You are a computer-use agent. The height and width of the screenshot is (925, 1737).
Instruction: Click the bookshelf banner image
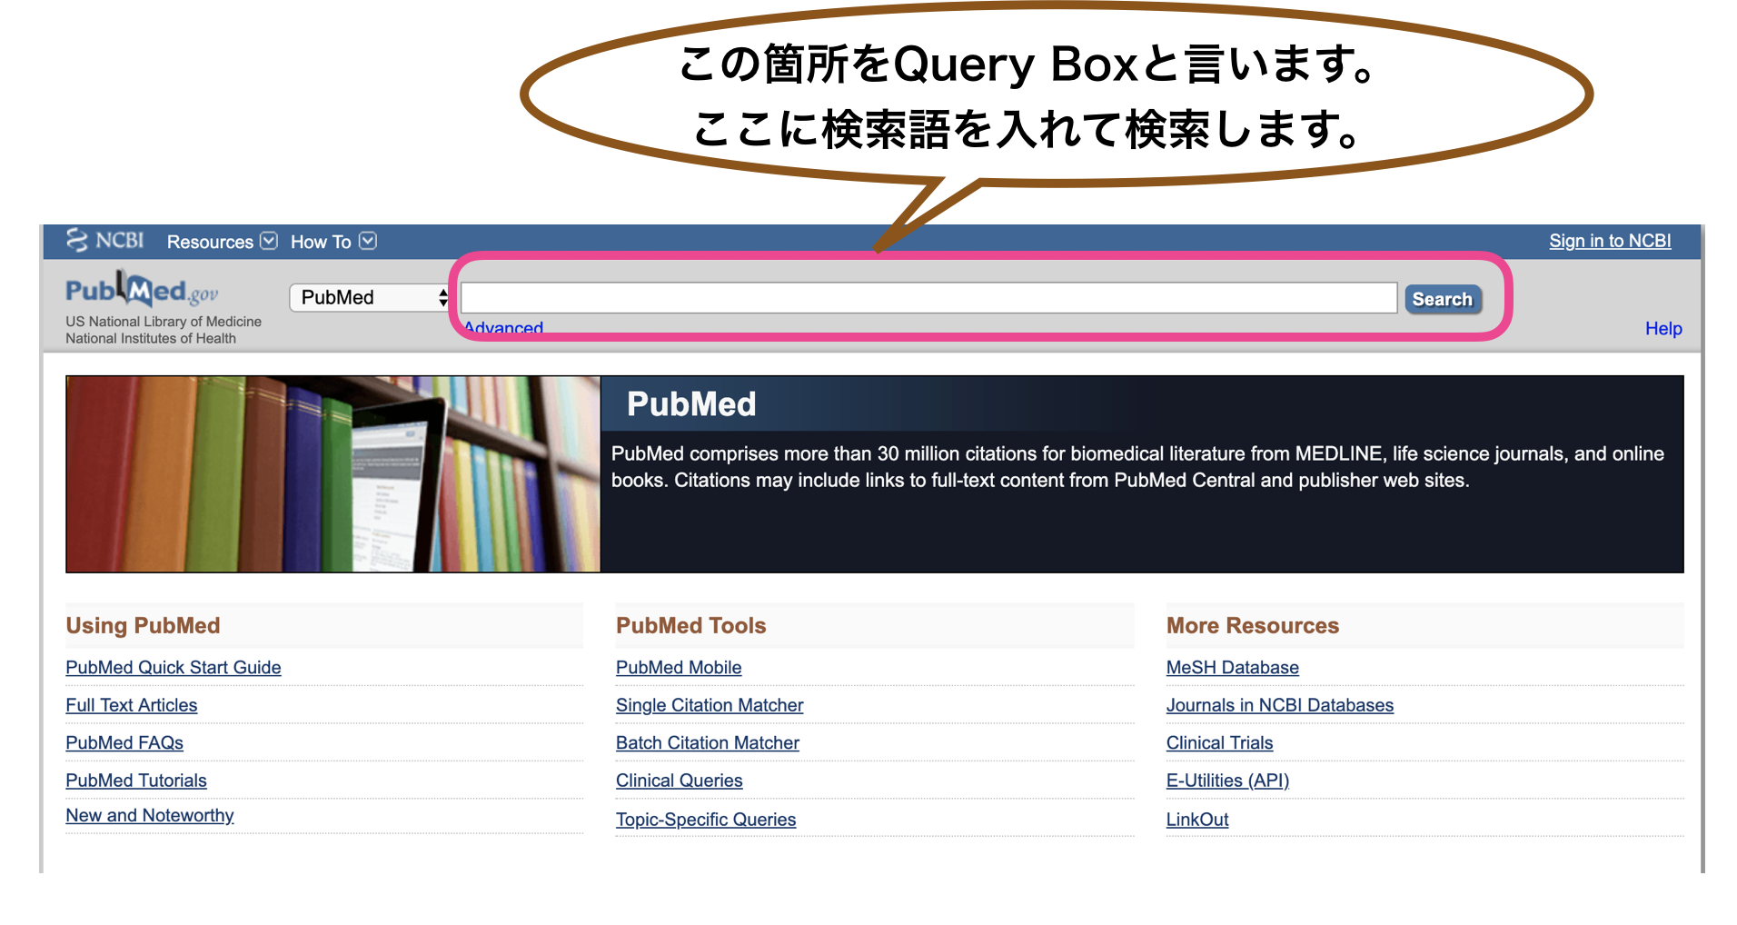pos(333,473)
